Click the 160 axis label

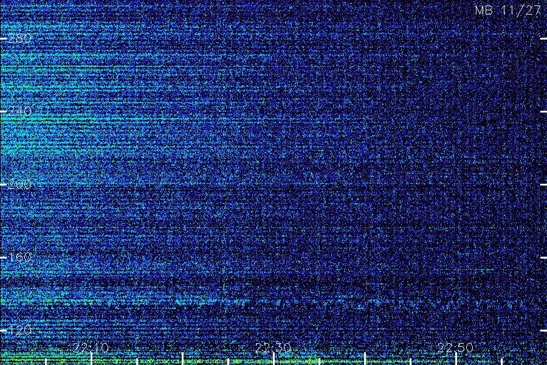pos(19,257)
